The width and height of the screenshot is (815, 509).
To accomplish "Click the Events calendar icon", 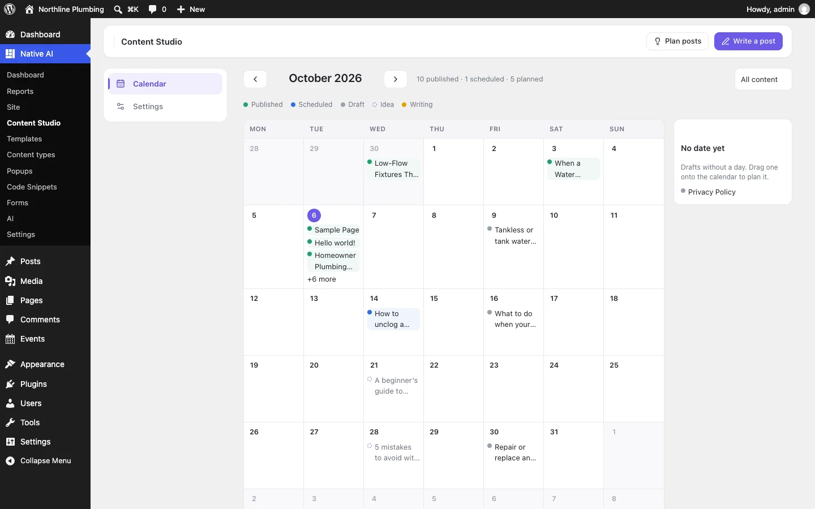I will (x=10, y=339).
